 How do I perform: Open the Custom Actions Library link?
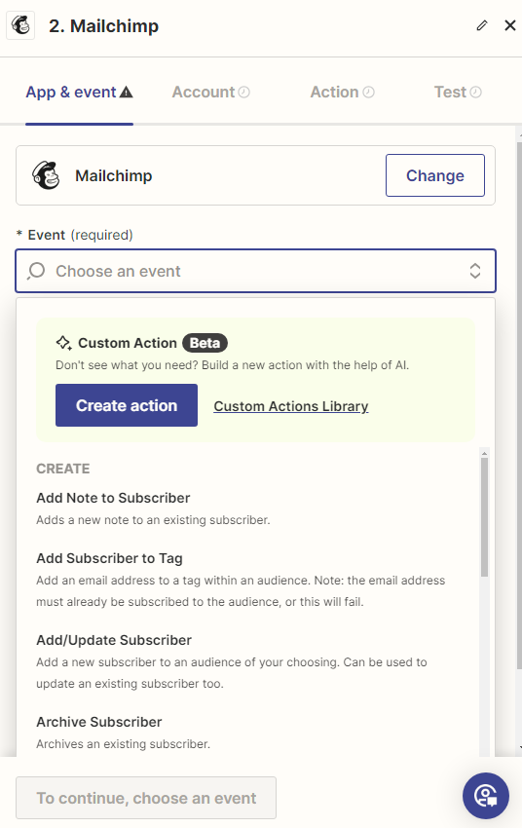click(291, 406)
